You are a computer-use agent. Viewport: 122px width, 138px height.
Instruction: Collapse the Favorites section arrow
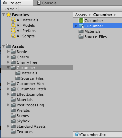[x=4, y=15]
